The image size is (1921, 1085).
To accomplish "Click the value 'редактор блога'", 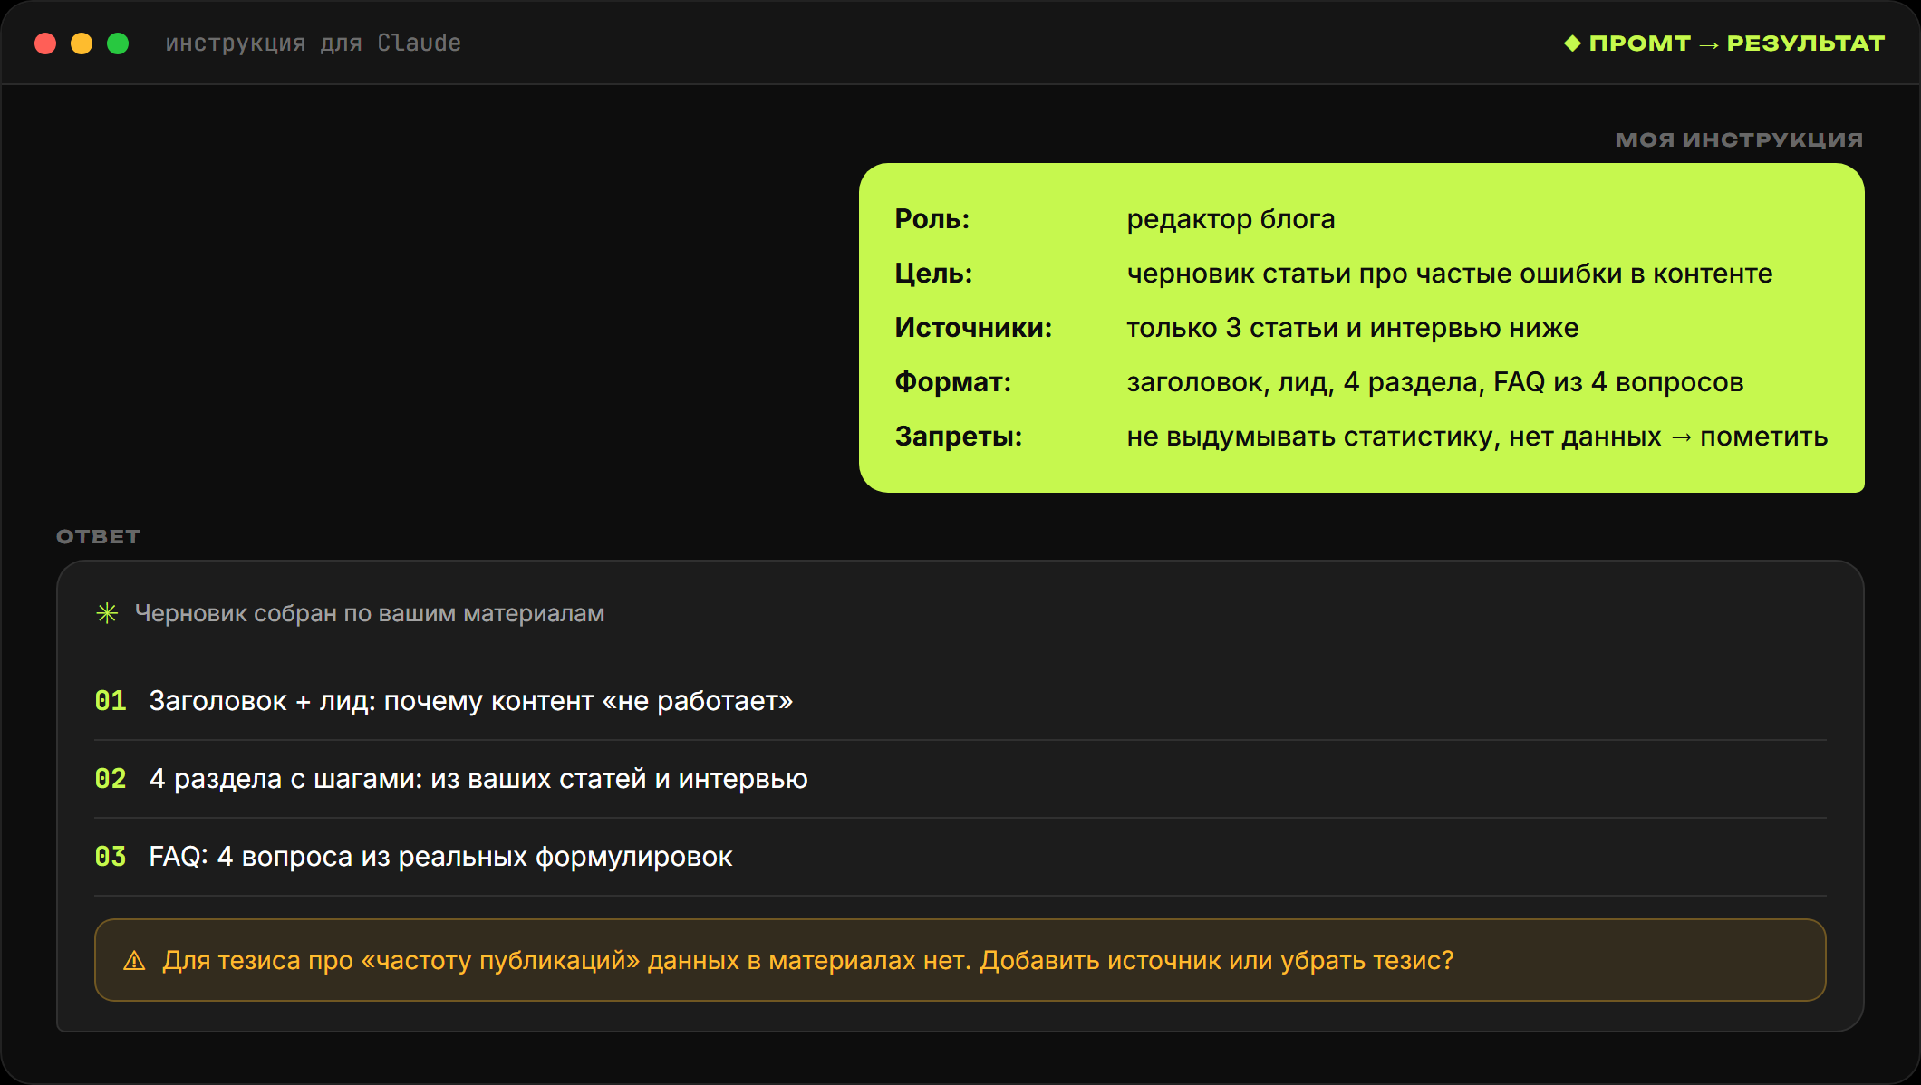I will click(1231, 219).
